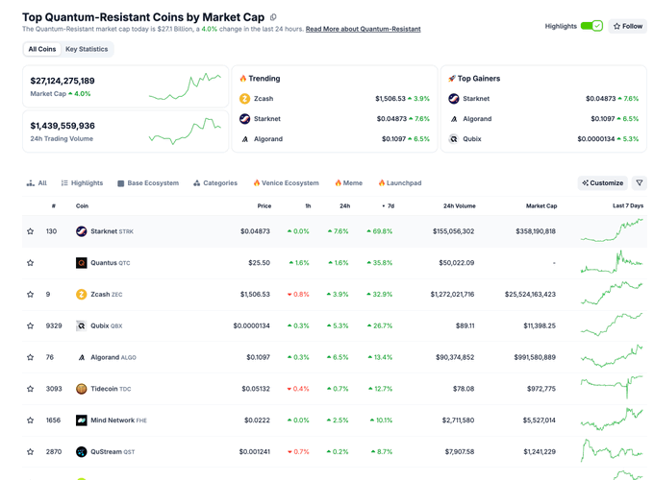
Task: Favorite Mind Network with its star icon
Action: [x=30, y=420]
